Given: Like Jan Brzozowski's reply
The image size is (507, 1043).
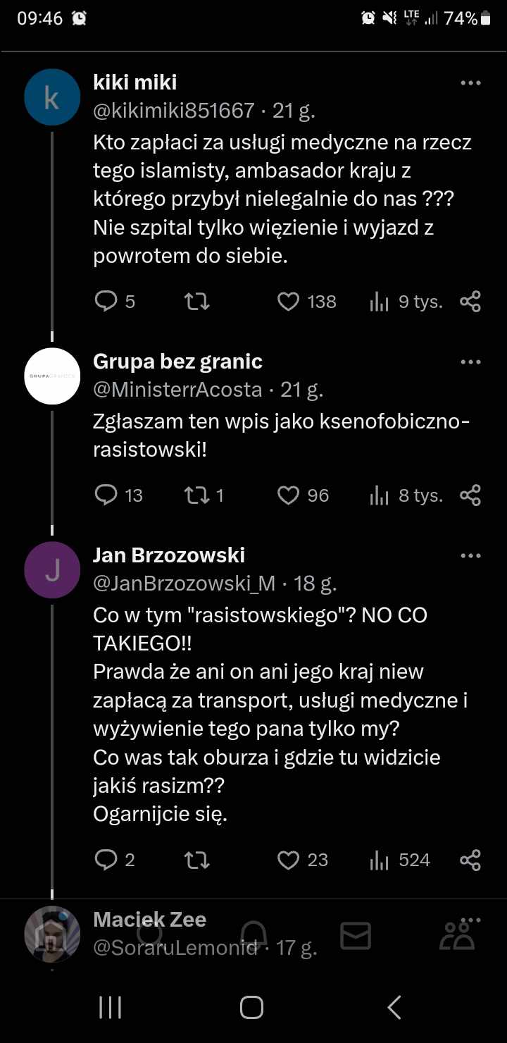Looking at the screenshot, I should pyautogui.click(x=289, y=860).
